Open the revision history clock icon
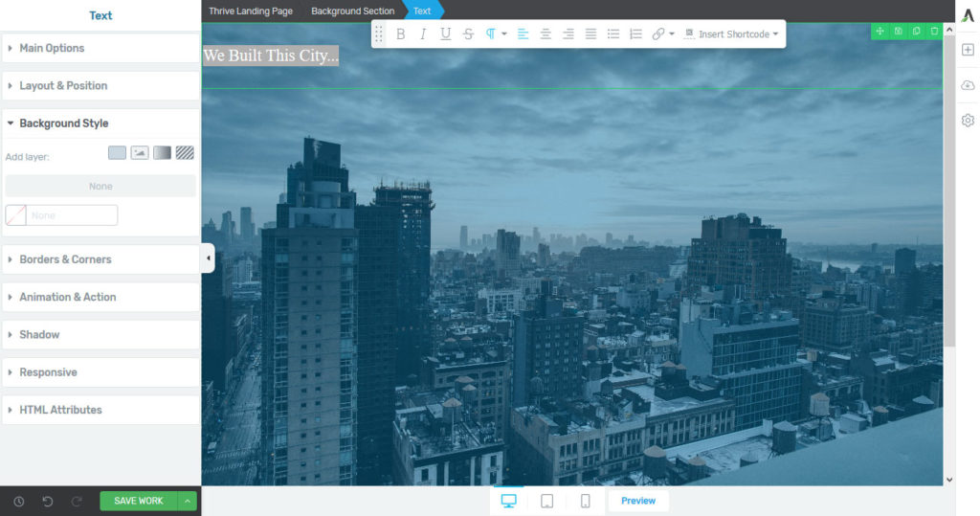980x516 pixels. pyautogui.click(x=19, y=502)
